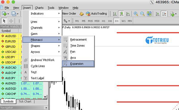Select the H1 timeframe

click(x=104, y=21)
